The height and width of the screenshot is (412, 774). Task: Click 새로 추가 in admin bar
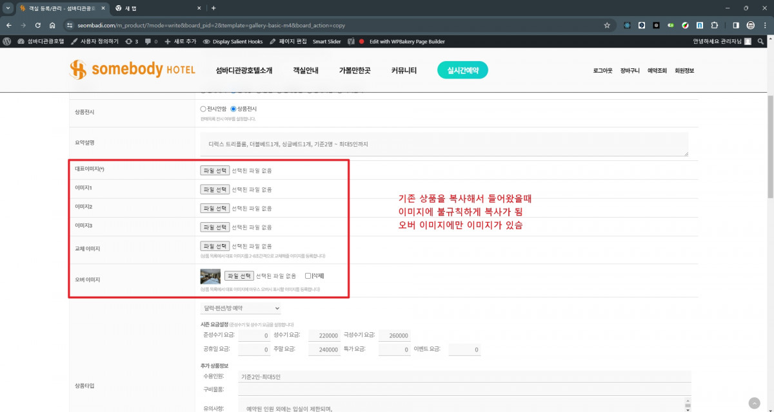180,41
